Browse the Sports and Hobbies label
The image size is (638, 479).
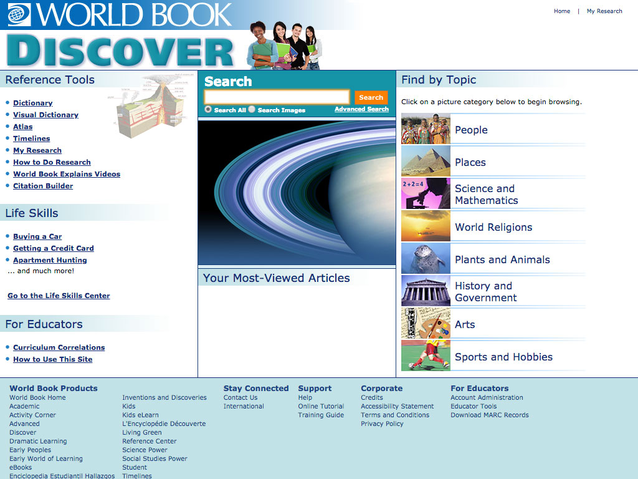click(x=503, y=357)
